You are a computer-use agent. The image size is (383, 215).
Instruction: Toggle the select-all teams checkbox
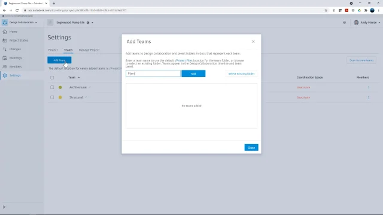(52, 78)
